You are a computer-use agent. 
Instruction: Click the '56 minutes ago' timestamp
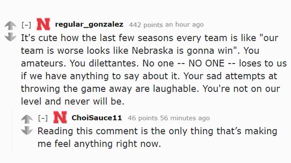(x=185, y=118)
